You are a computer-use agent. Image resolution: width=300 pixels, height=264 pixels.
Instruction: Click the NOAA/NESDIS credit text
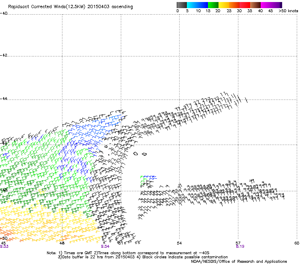pos(239,262)
